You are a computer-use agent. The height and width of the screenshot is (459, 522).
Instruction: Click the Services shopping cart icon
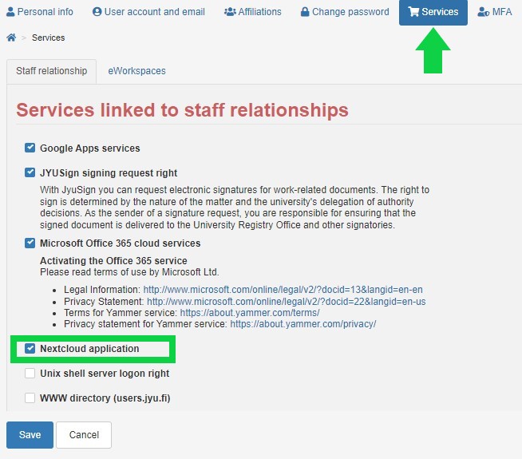[x=413, y=12]
